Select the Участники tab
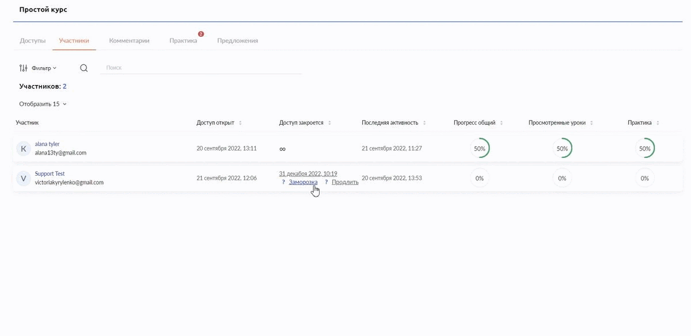This screenshot has height=336, width=691. (x=74, y=41)
